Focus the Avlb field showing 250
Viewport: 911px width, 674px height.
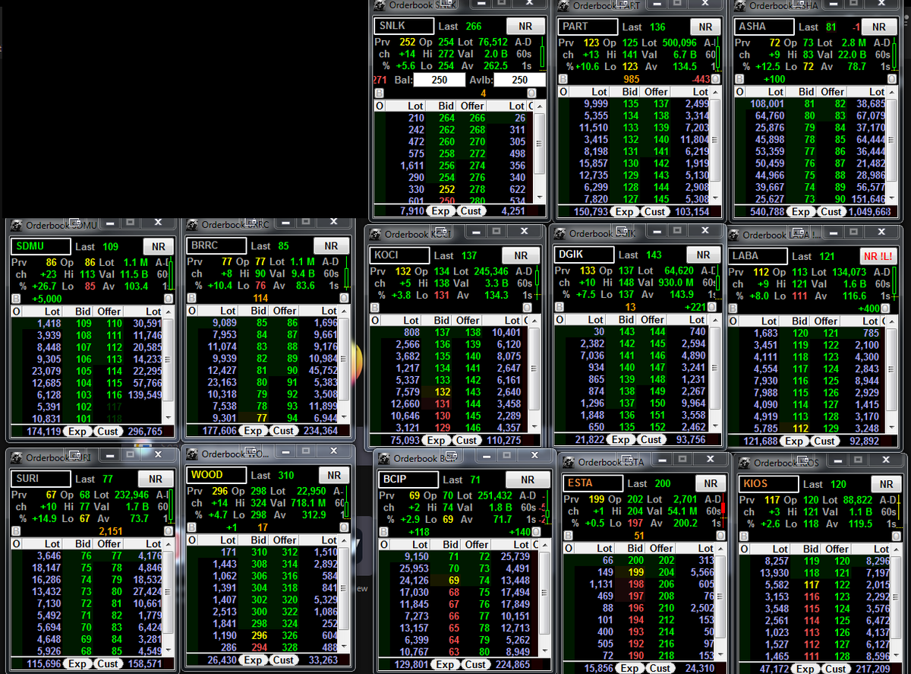click(520, 80)
